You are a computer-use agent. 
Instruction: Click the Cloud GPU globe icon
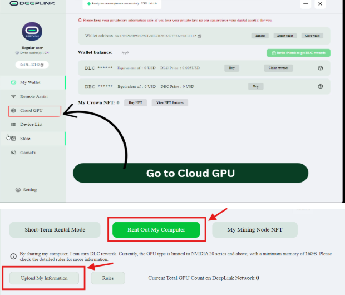click(x=13, y=111)
